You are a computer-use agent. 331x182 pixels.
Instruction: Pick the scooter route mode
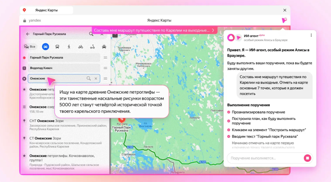(x=92, y=47)
